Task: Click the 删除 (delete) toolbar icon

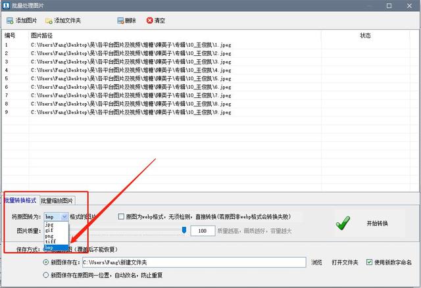Action: pos(119,20)
